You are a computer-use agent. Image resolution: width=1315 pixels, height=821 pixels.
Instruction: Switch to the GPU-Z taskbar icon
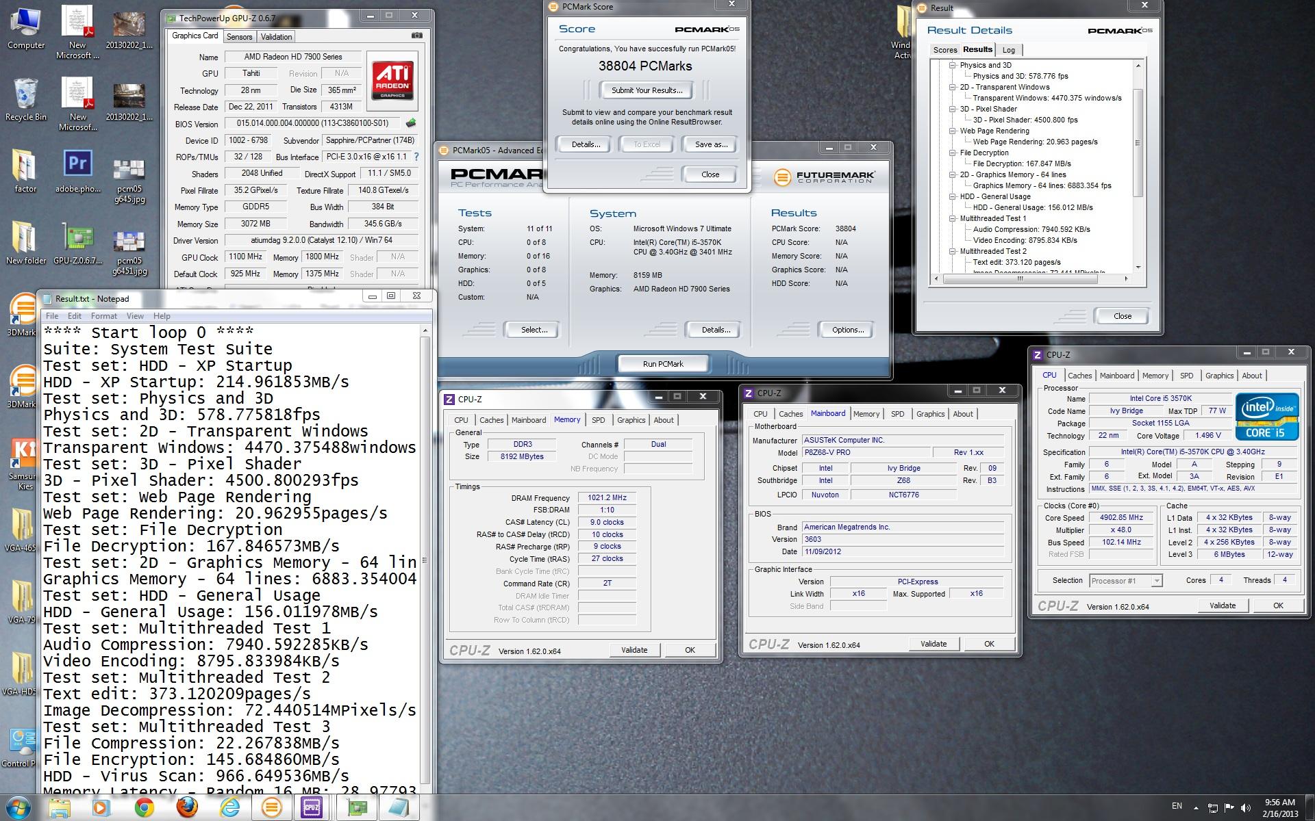click(356, 808)
